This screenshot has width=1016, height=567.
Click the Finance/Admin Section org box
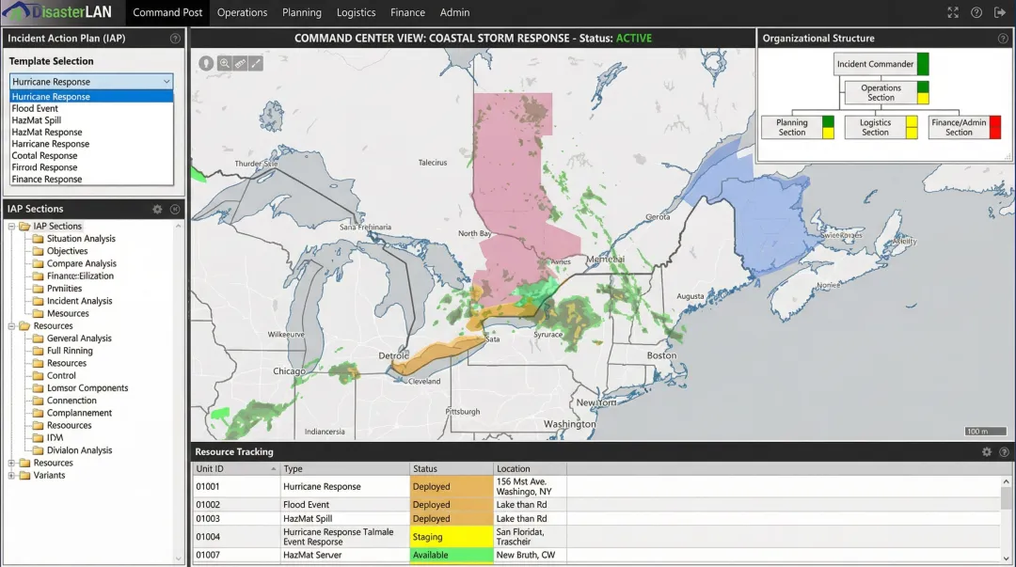(x=959, y=128)
